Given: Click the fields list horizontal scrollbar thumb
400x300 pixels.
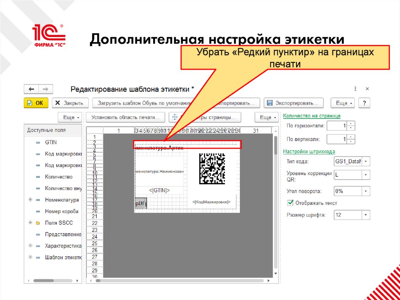Looking at the screenshot, I should point(43,280).
